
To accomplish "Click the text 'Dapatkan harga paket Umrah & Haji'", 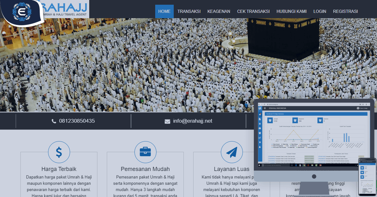I will [59, 177].
